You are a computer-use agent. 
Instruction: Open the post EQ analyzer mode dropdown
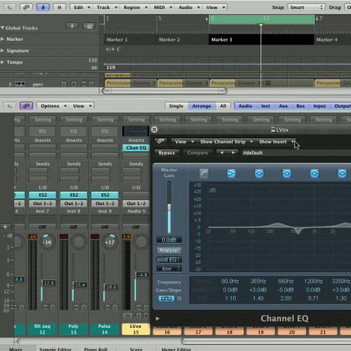coord(169,260)
